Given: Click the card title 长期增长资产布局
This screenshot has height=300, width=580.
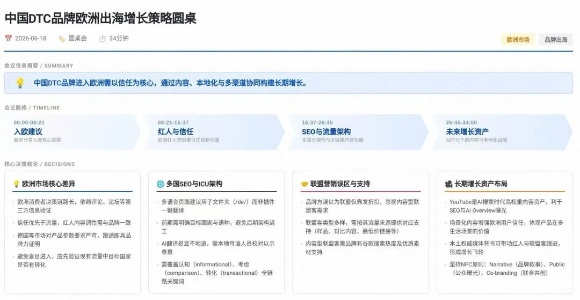Looking at the screenshot, I should pyautogui.click(x=481, y=184).
